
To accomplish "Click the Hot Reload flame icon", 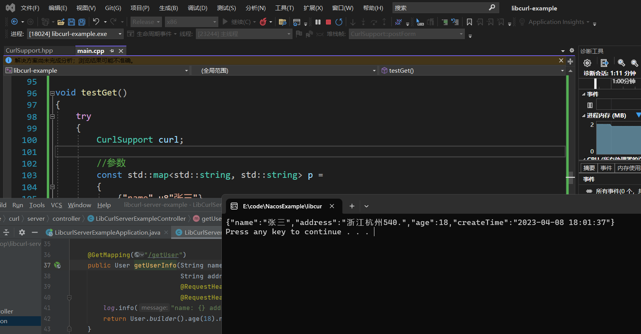I will pyautogui.click(x=263, y=22).
